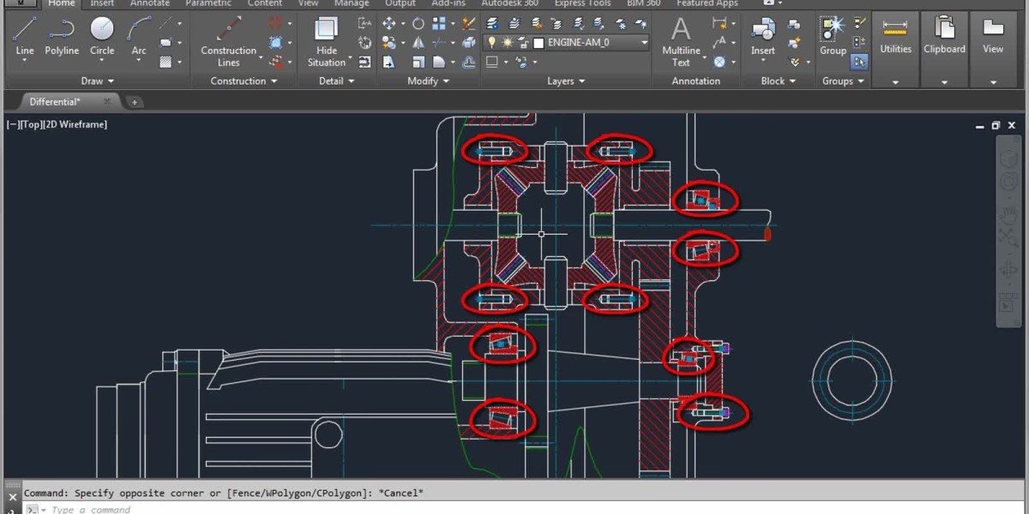
Task: Switch to the Manage ribbon tab
Action: pos(351,3)
